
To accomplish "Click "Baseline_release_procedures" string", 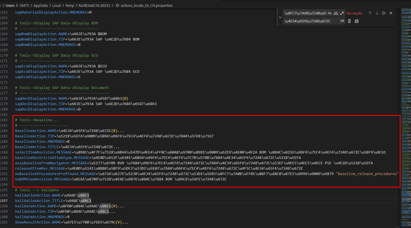I will pos(367,174).
